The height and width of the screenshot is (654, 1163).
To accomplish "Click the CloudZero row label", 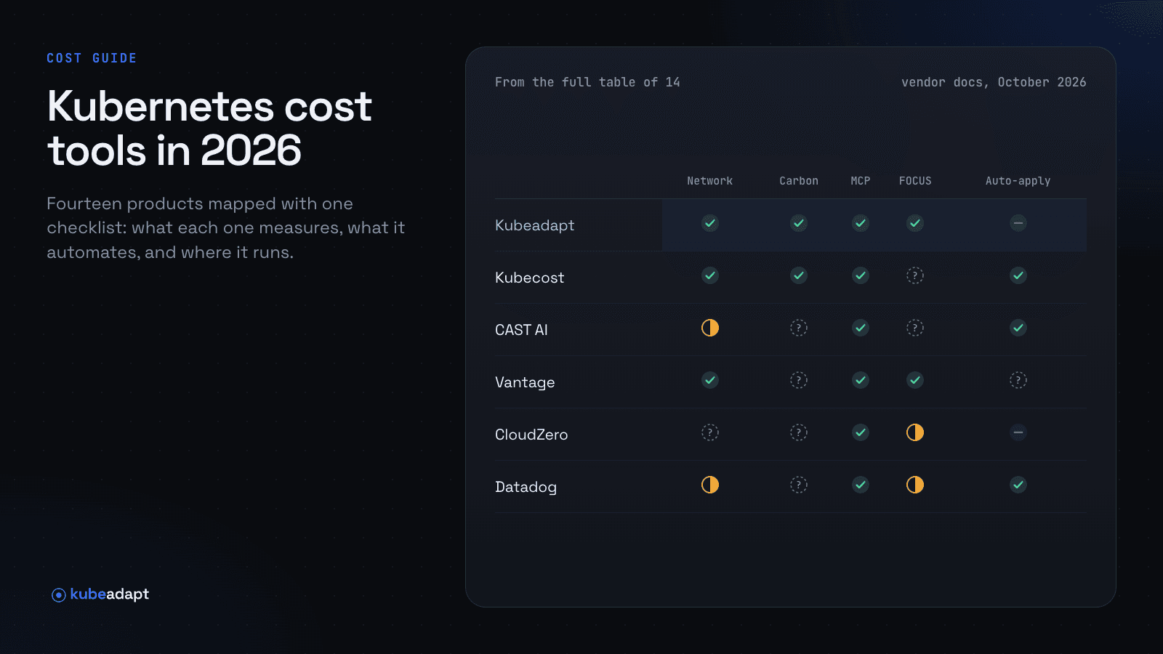I will click(531, 435).
